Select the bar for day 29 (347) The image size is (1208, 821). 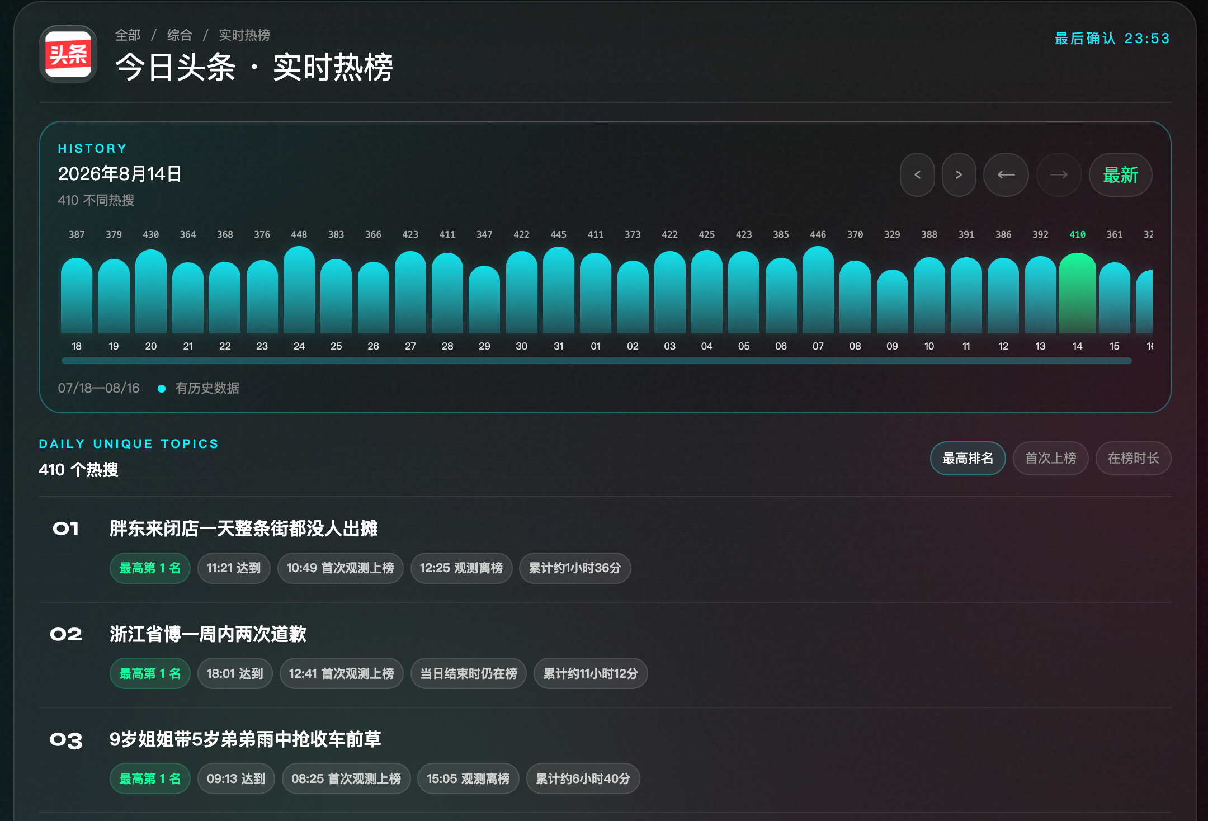(484, 299)
